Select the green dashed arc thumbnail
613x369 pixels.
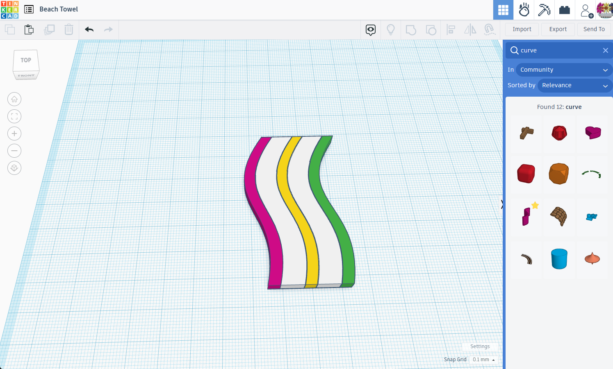click(592, 174)
